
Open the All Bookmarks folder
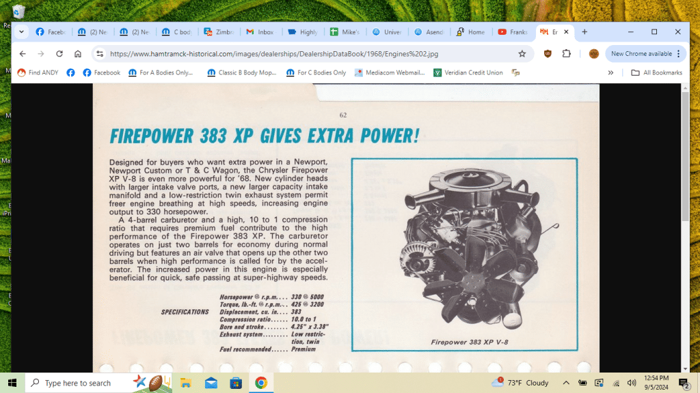click(656, 73)
